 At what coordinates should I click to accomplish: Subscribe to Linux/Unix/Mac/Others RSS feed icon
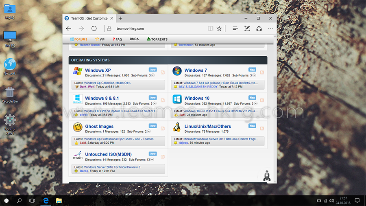coord(262,129)
